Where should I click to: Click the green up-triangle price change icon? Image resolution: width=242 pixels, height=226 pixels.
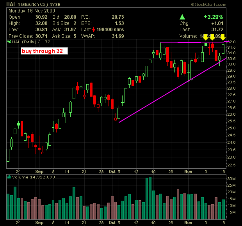(183, 18)
